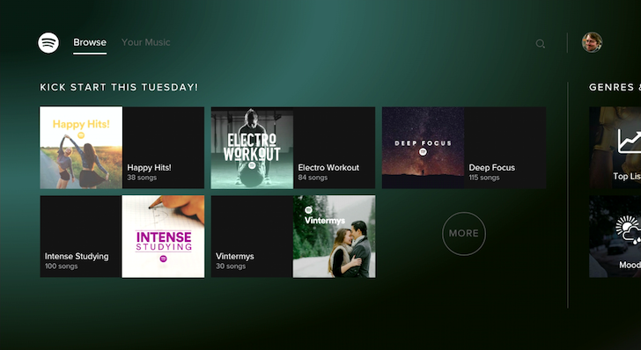Open the Intense Studying playlist title

(x=77, y=257)
